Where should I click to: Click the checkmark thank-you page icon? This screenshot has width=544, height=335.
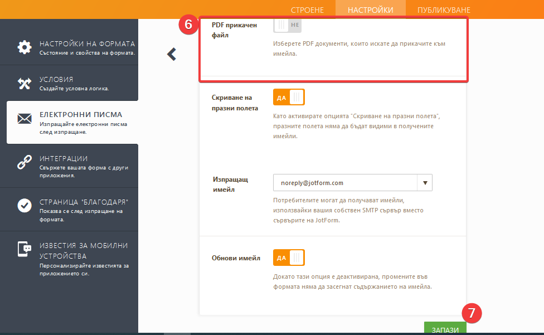coord(25,206)
